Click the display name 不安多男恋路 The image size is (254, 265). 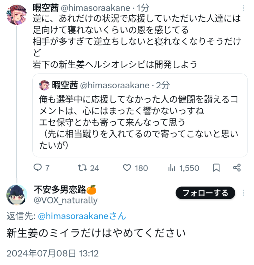tap(60, 190)
